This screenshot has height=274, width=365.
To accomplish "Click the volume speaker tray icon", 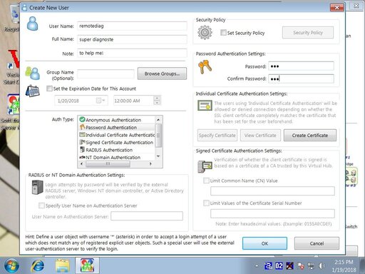I will (322, 266).
